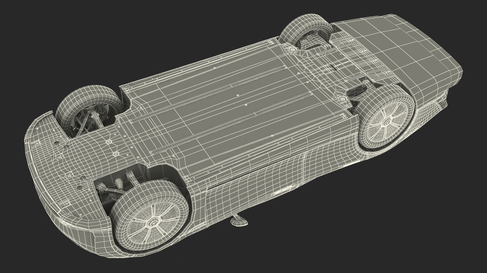Click the center bolt on the battery underbody panel
The height and width of the screenshot is (273, 487).
pyautogui.click(x=246, y=105)
